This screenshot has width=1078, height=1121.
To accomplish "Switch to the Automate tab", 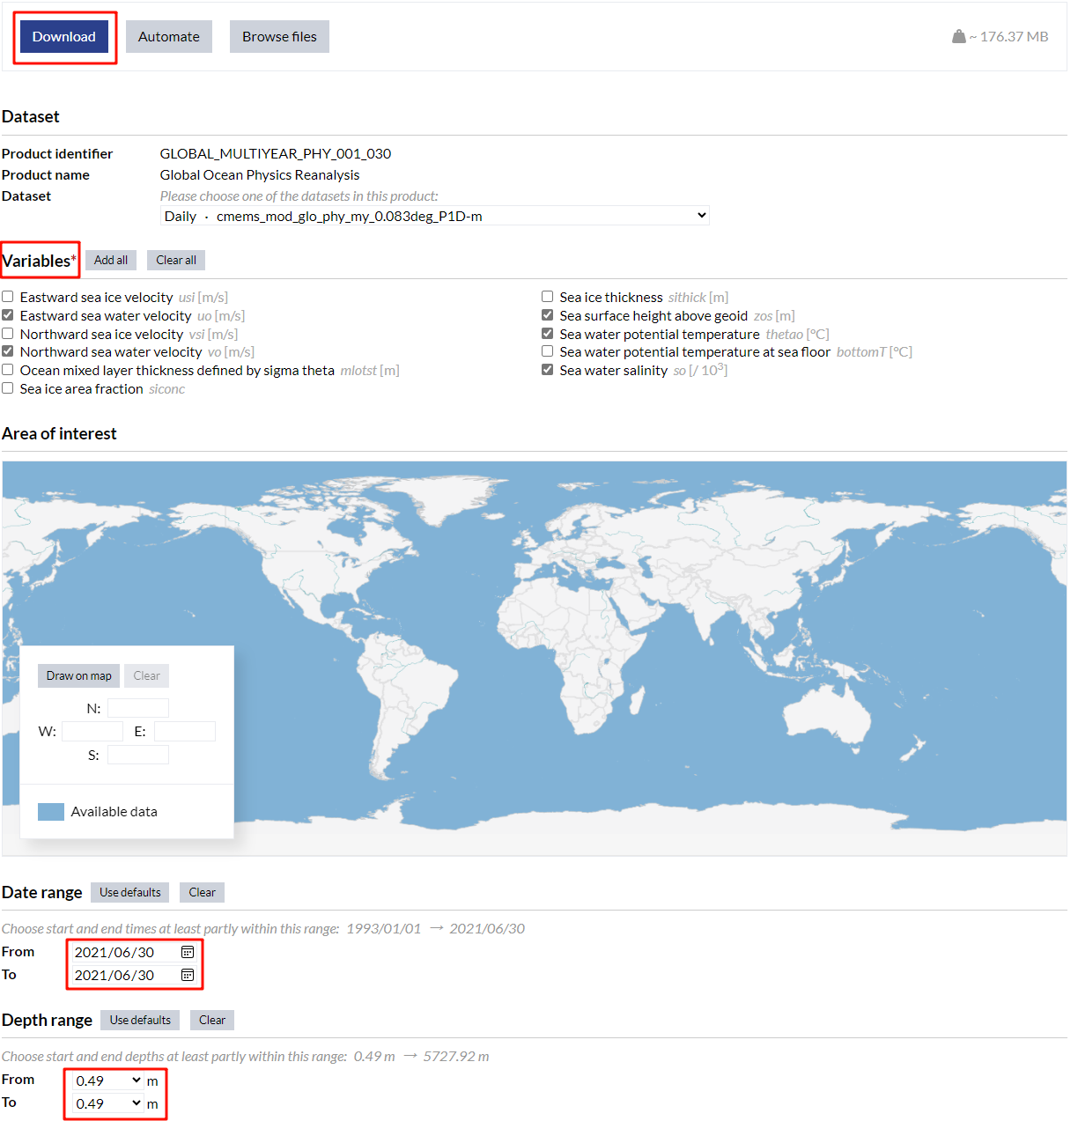I will click(169, 37).
